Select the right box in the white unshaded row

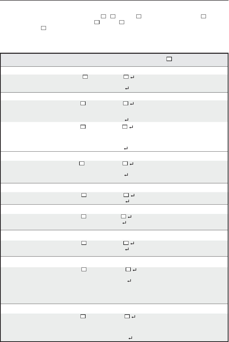(125, 127)
